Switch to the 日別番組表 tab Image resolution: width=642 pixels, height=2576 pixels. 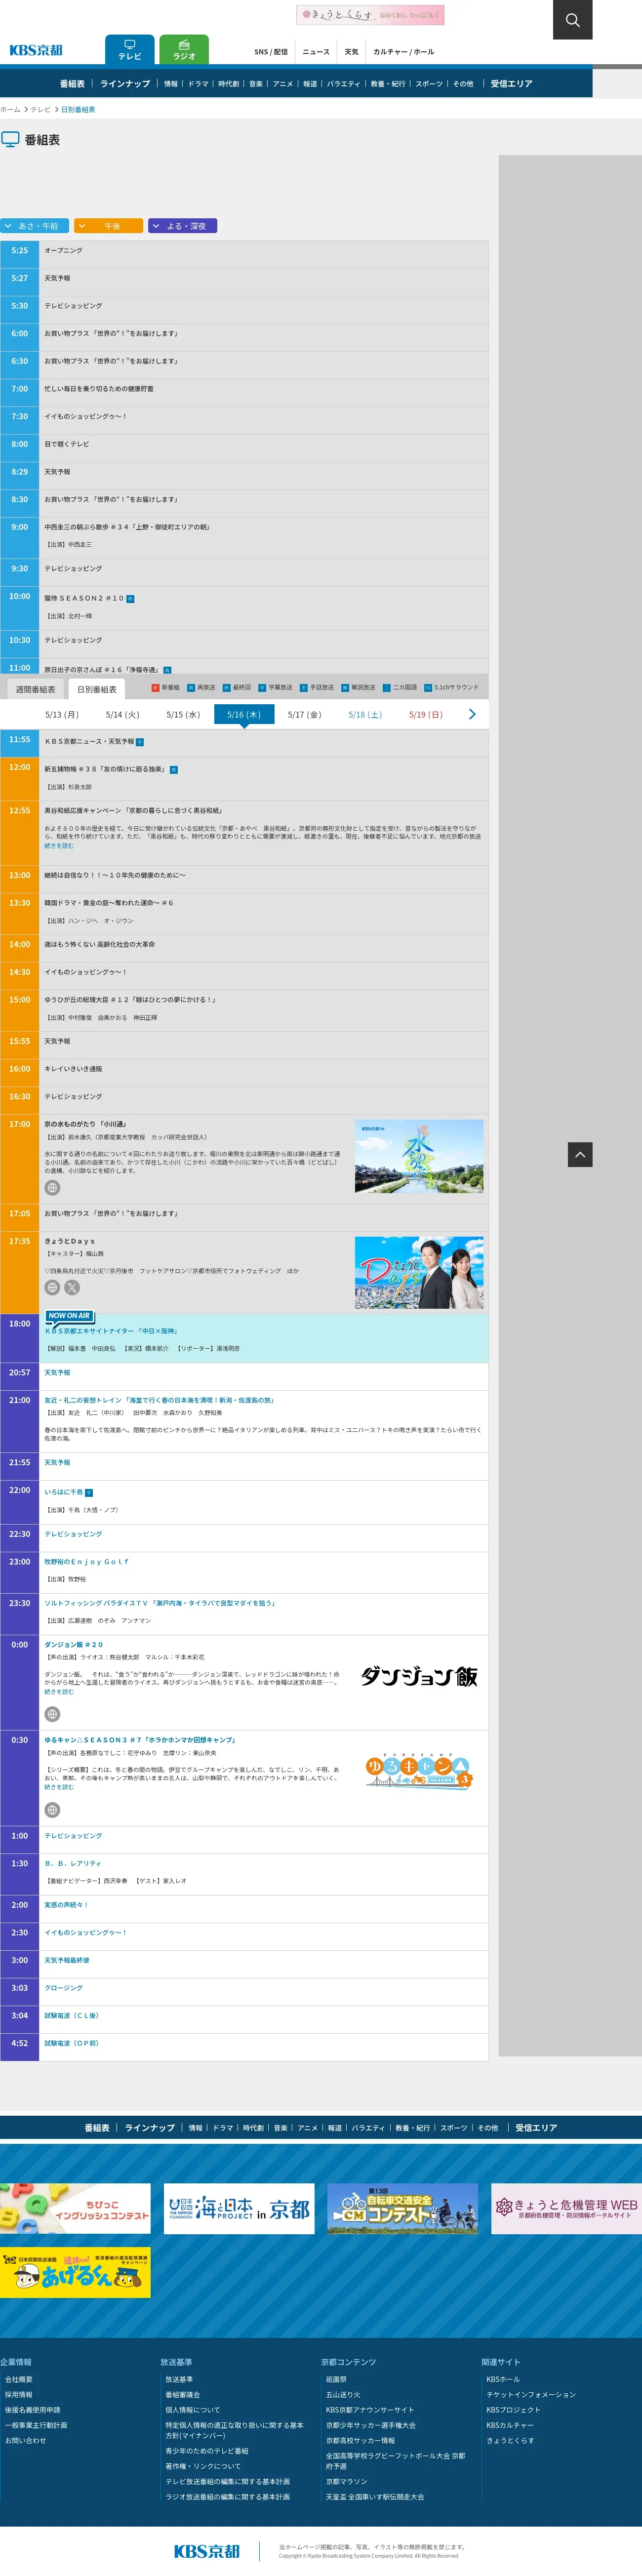(97, 689)
